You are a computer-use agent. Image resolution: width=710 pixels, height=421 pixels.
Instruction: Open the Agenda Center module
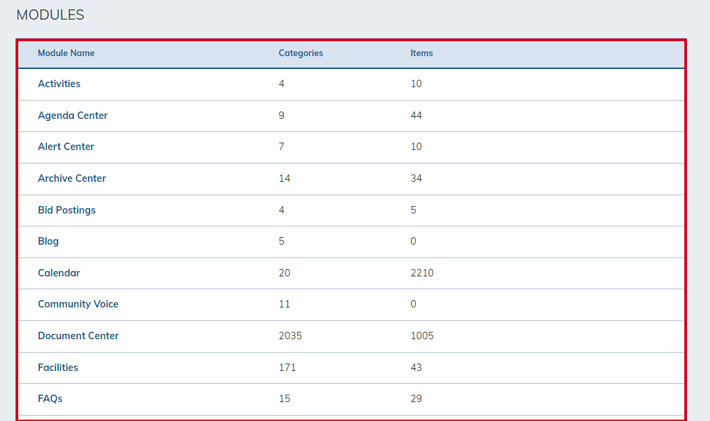click(x=72, y=116)
